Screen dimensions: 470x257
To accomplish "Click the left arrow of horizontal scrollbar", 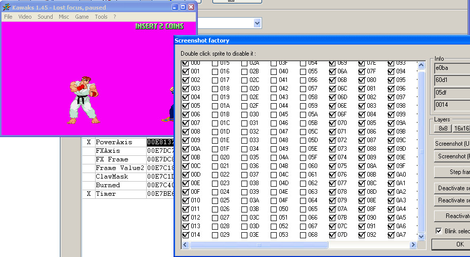I will pyautogui.click(x=185, y=245).
